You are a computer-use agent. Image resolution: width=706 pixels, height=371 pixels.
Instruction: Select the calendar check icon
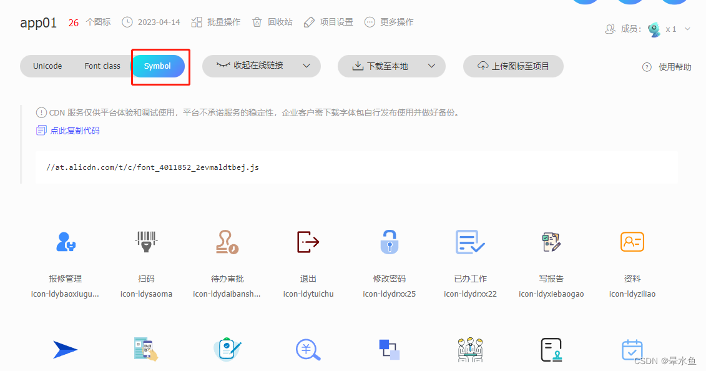[x=632, y=350]
